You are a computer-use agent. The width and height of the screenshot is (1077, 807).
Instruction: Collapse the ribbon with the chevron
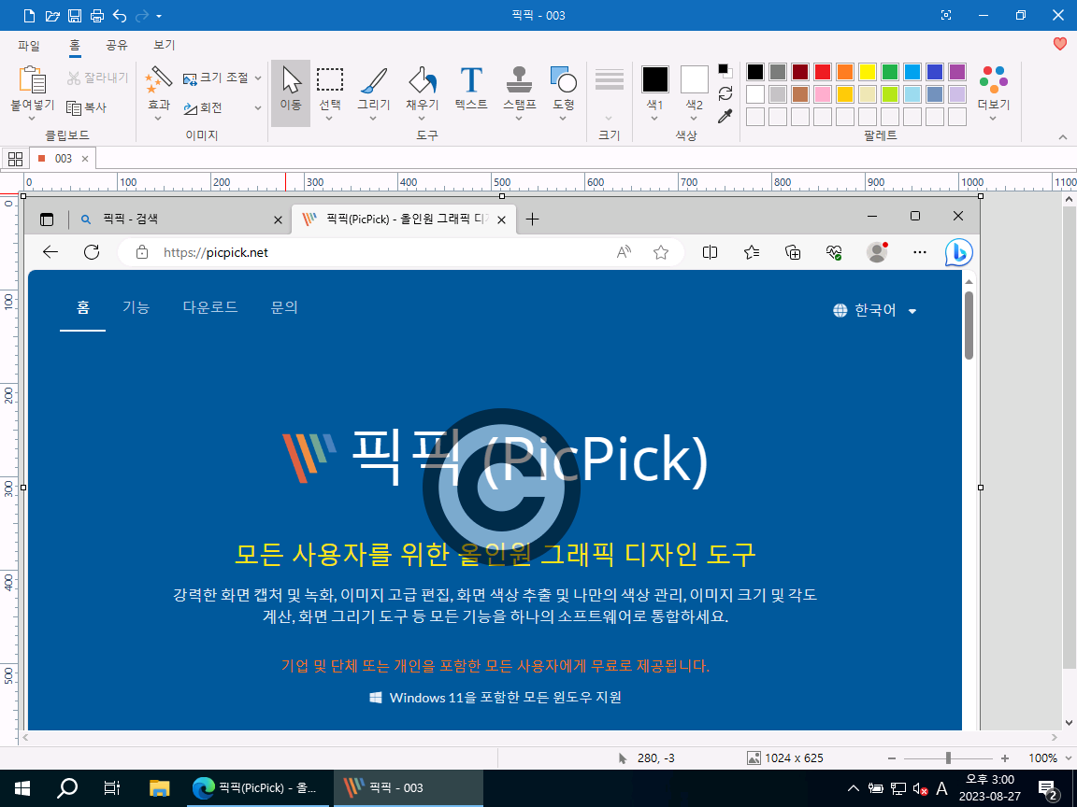coord(1063,137)
